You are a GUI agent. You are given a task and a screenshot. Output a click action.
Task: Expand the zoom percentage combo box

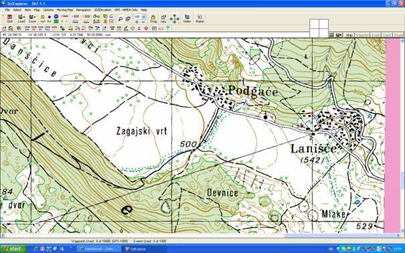(x=144, y=17)
